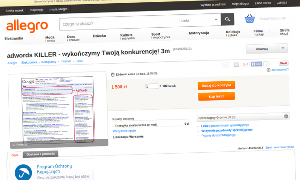
Task: Click the blue umbrella buyer protection icon
Action: 24,172
